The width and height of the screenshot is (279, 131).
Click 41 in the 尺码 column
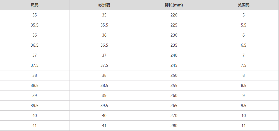(x=35, y=126)
